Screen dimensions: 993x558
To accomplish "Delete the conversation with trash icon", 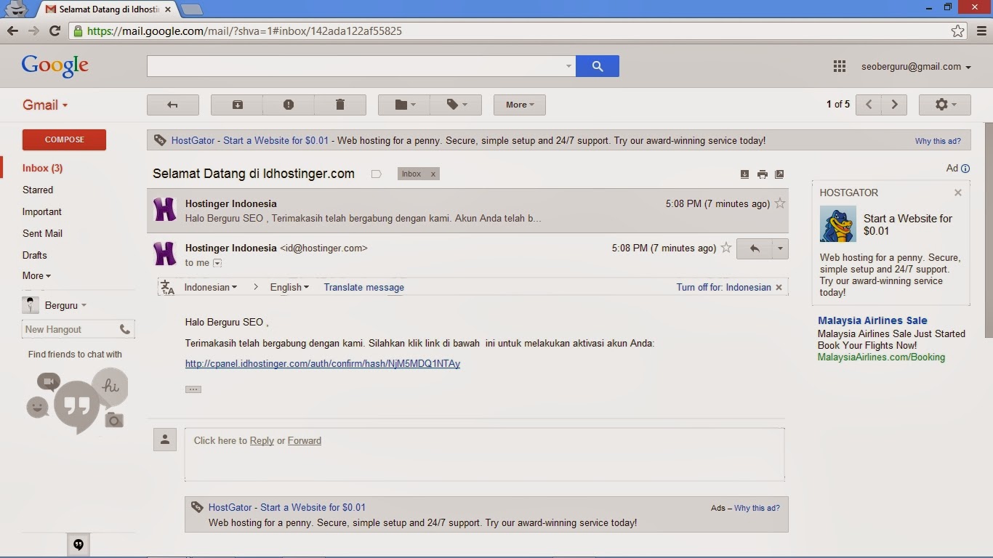I will tap(339, 105).
